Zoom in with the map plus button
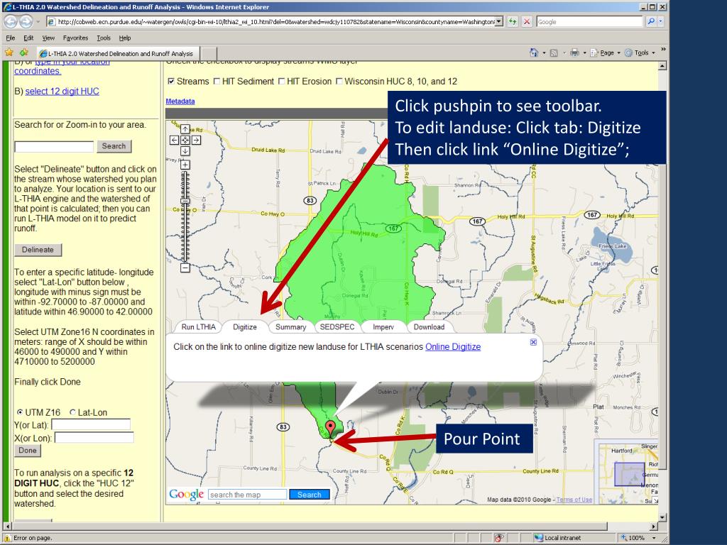Screen dimensions: 727x545 click(x=185, y=165)
